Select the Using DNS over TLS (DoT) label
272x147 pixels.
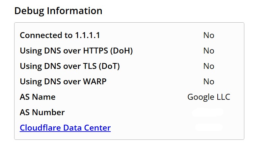[70, 66]
